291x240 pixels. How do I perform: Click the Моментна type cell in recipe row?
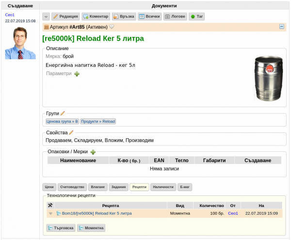pos(180,213)
